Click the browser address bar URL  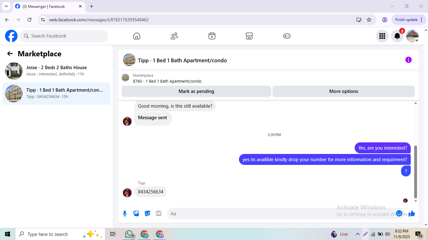[99, 20]
